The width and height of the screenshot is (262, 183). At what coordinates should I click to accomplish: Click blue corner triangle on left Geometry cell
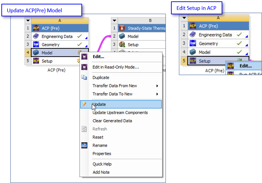click(x=86, y=46)
